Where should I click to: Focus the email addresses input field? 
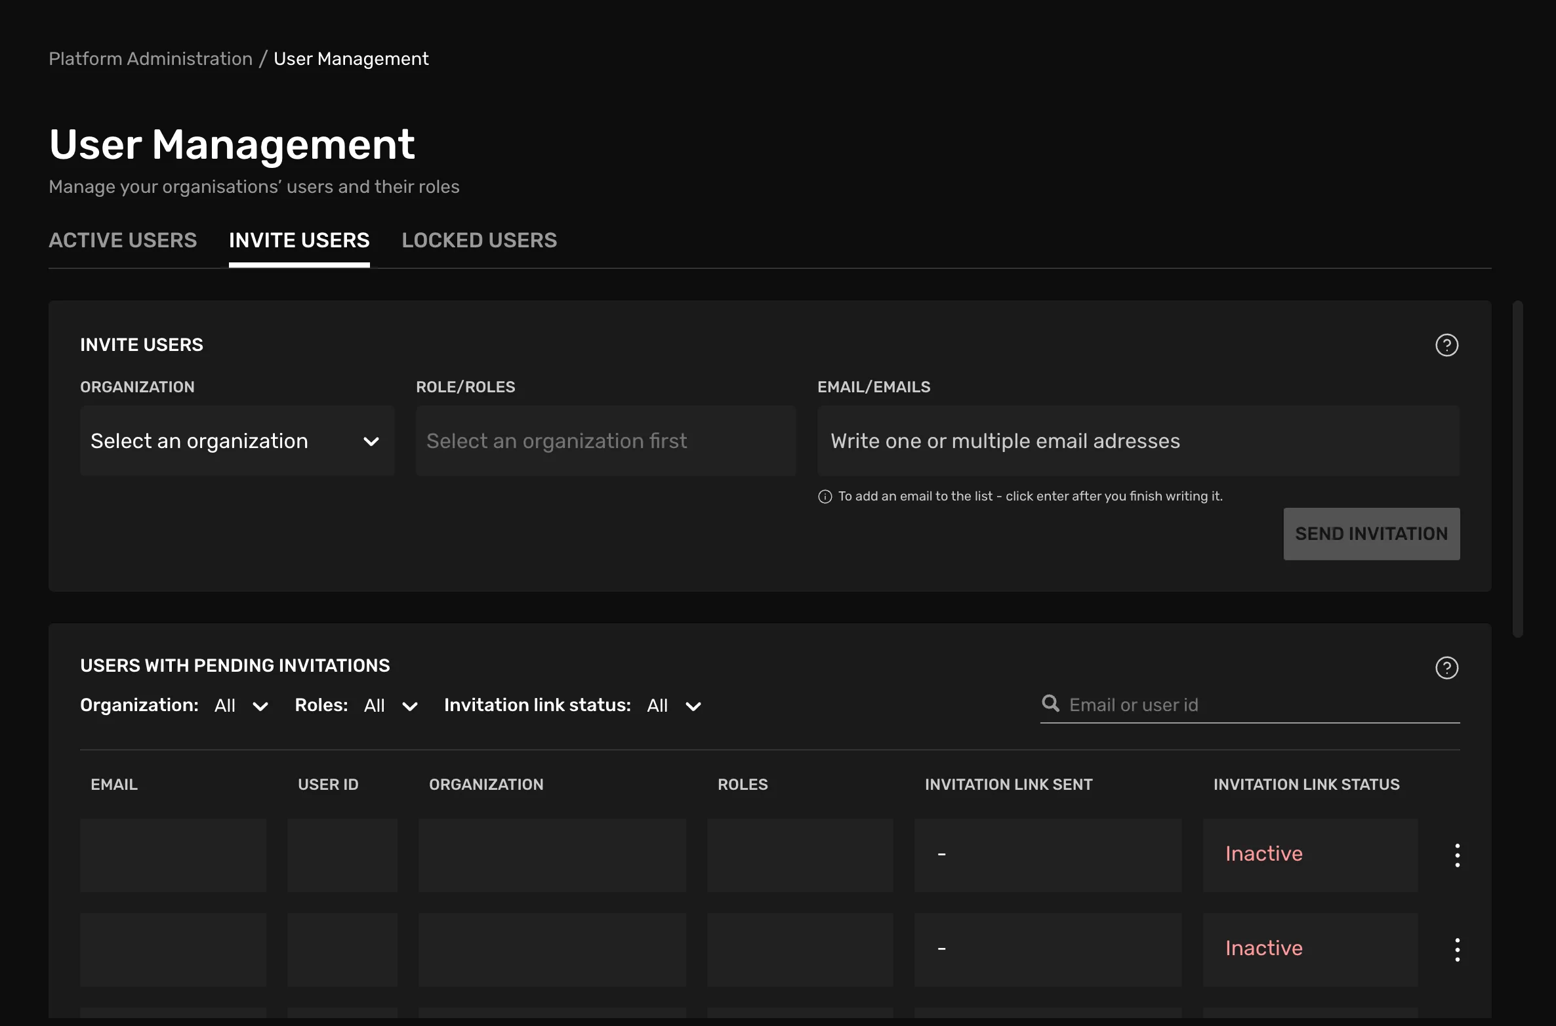(1139, 441)
